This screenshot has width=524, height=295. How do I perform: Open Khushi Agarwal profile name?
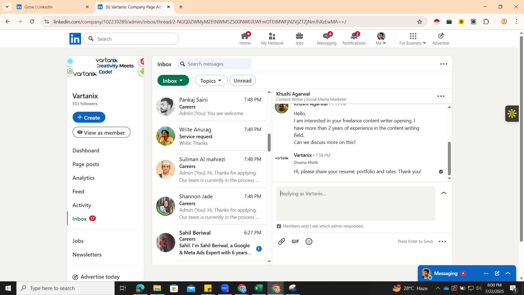[x=293, y=94]
